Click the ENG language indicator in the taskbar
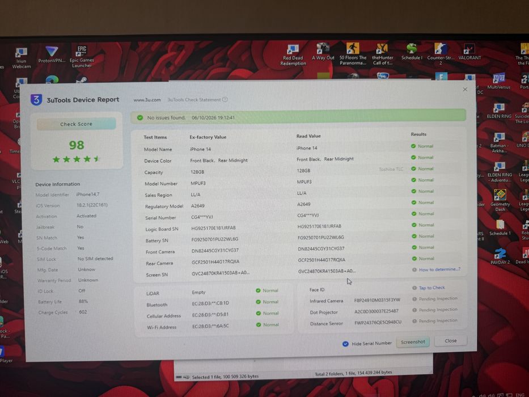Image resolution: width=529 pixels, height=397 pixels. [x=520, y=395]
